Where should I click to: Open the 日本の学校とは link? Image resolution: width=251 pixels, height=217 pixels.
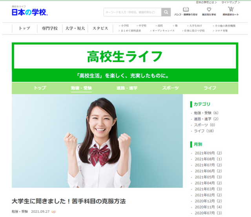point(206,2)
